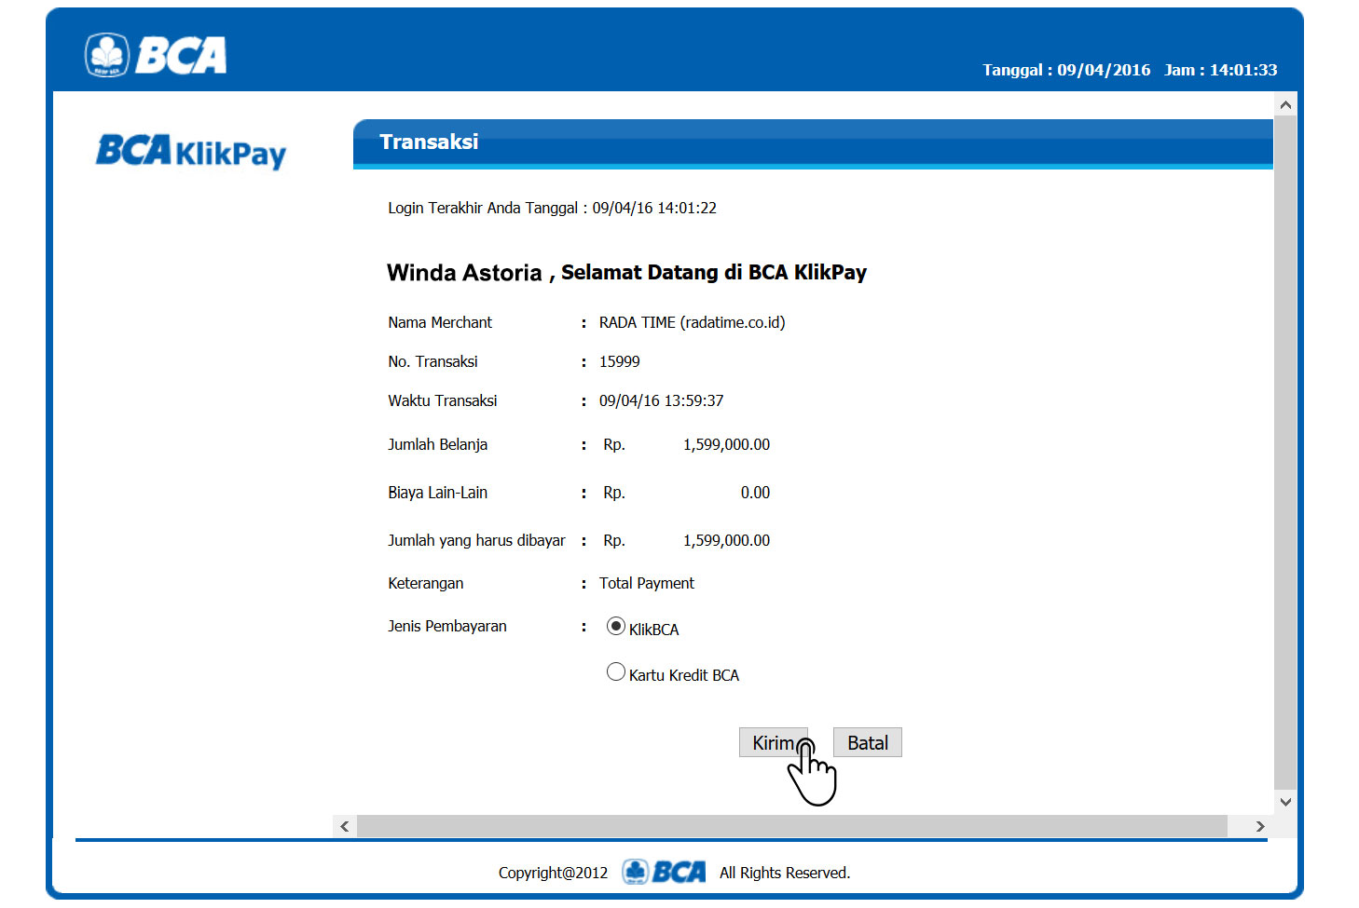Click the Jumlah yang harus dibayar label
This screenshot has width=1359, height=908.
pyautogui.click(x=476, y=540)
